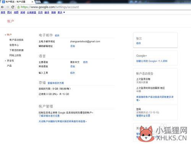The width and height of the screenshot is (191, 144).
Task: Select 产品 in the left sidebar
Action: (9, 66)
